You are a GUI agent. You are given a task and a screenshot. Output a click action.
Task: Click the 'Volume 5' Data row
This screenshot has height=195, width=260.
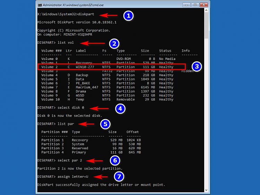click(107, 79)
